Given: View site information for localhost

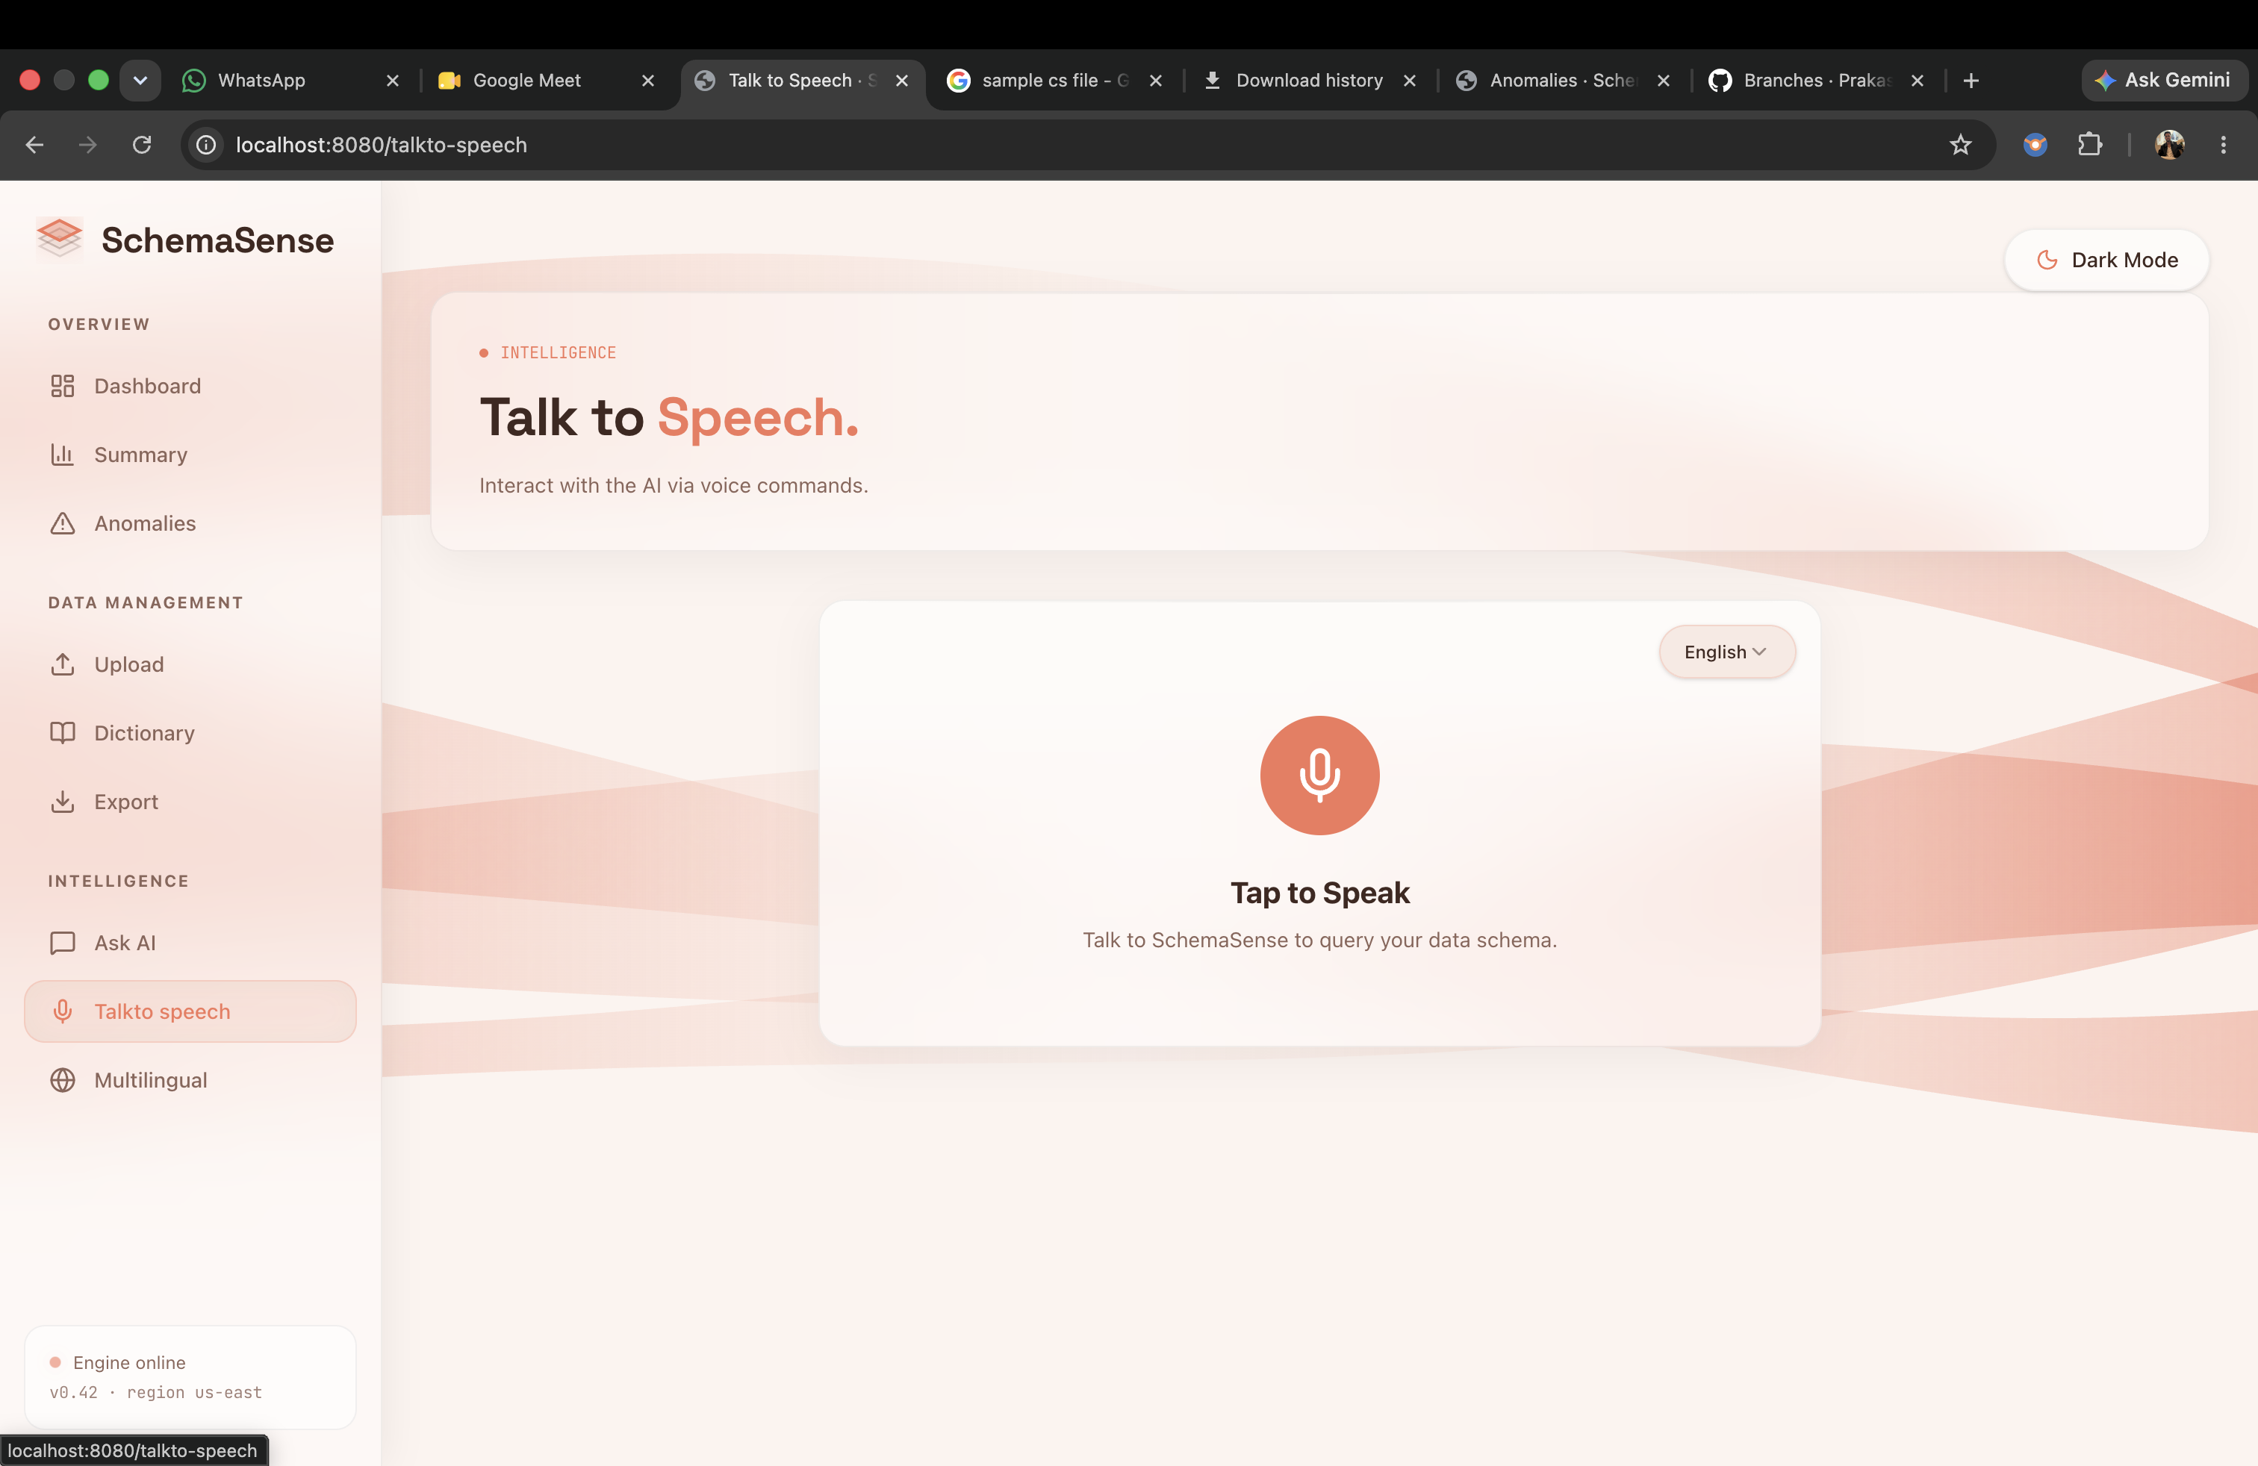Looking at the screenshot, I should coord(206,144).
